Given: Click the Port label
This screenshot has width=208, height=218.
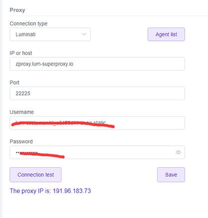Looking at the screenshot, I should point(14,83).
